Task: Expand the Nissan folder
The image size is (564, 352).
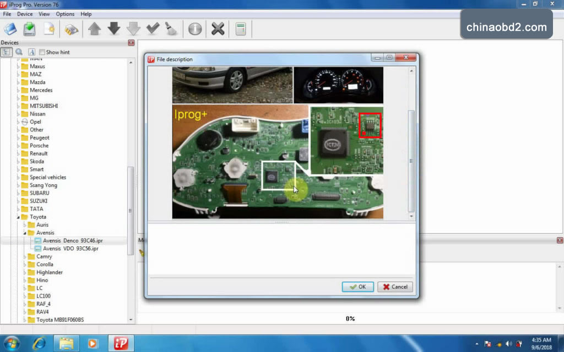Action: pyautogui.click(x=18, y=114)
